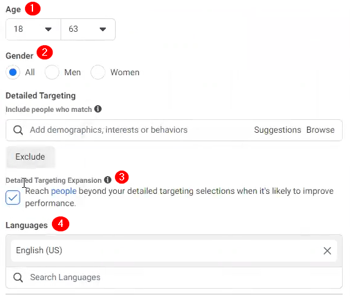
Task: Select the Men gender radio button
Action: [x=52, y=72]
